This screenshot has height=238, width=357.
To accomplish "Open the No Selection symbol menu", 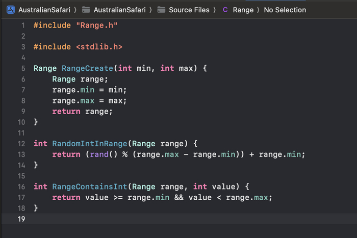I will 285,10.
